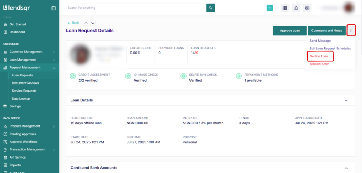Expand Transaction Management sidebar menu

(x=54, y=150)
